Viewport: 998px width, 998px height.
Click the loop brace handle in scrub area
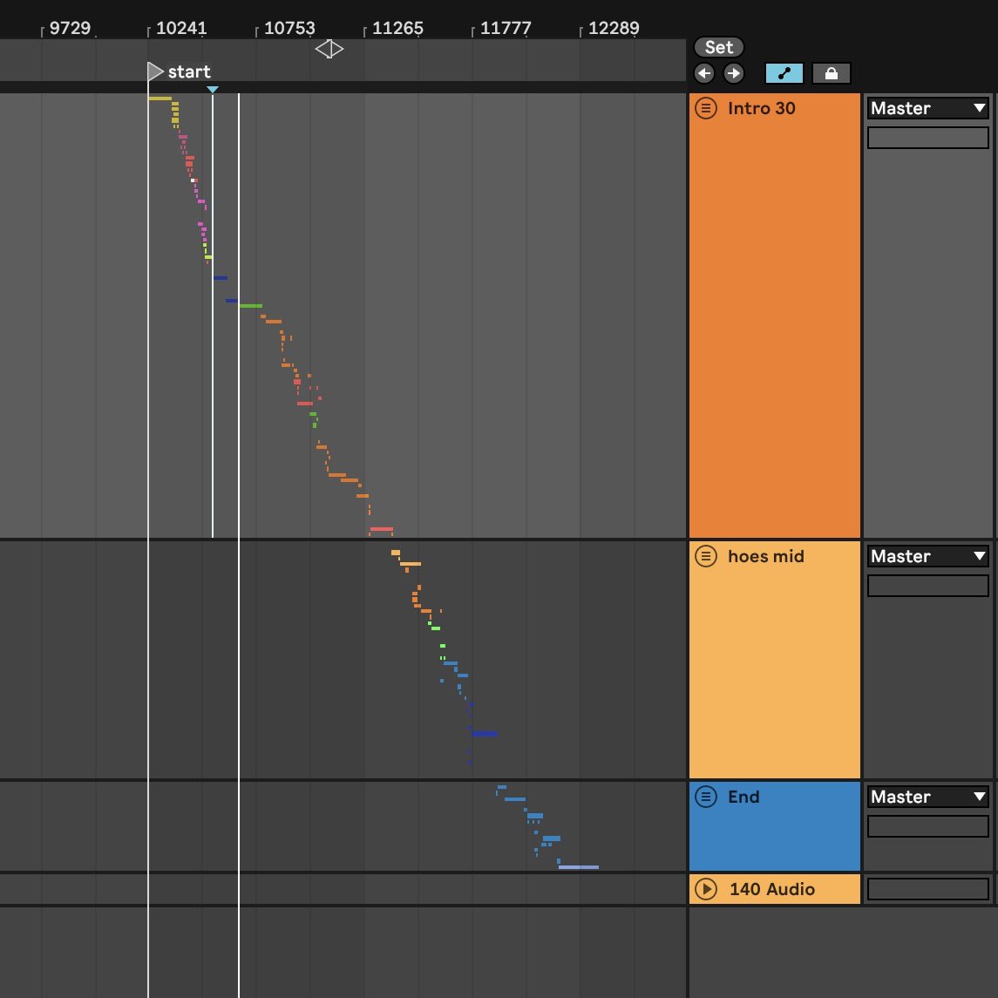(329, 49)
